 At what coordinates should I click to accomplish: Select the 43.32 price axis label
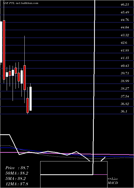125,35
